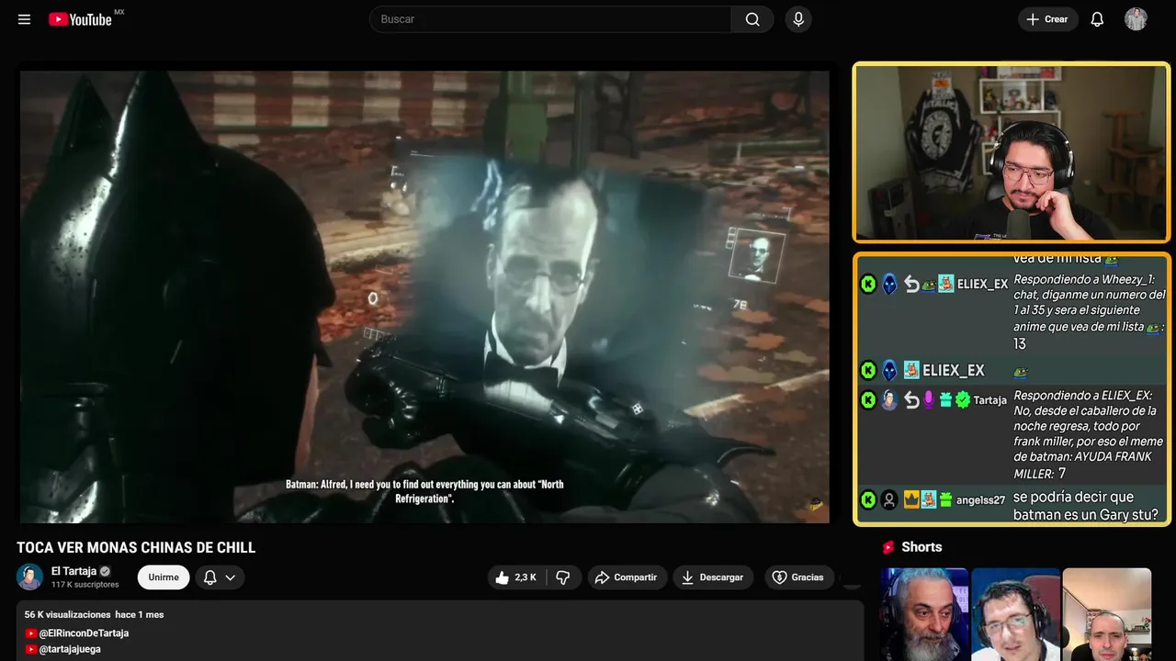This screenshot has height=661, width=1176.
Task: Click the Shorts logo icon in the sidebar
Action: [888, 547]
